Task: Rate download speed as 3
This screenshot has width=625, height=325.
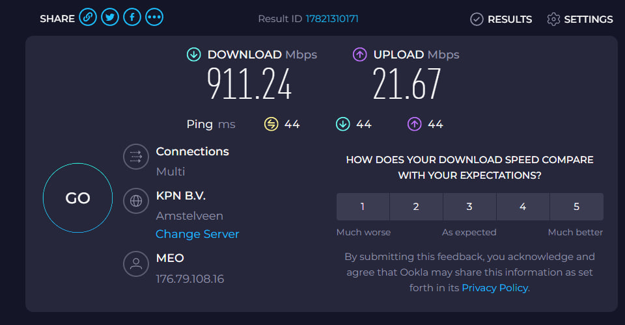Action: (x=469, y=207)
